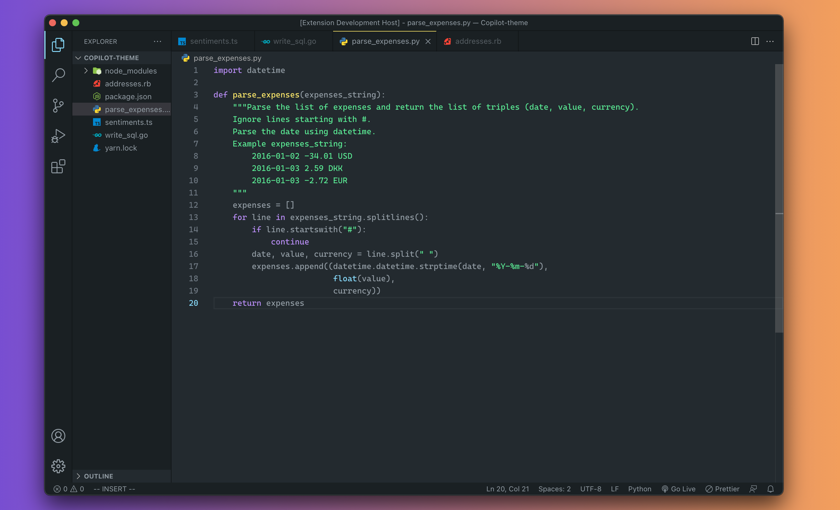Click the feedback icon in status bar
The height and width of the screenshot is (510, 840).
tap(753, 489)
